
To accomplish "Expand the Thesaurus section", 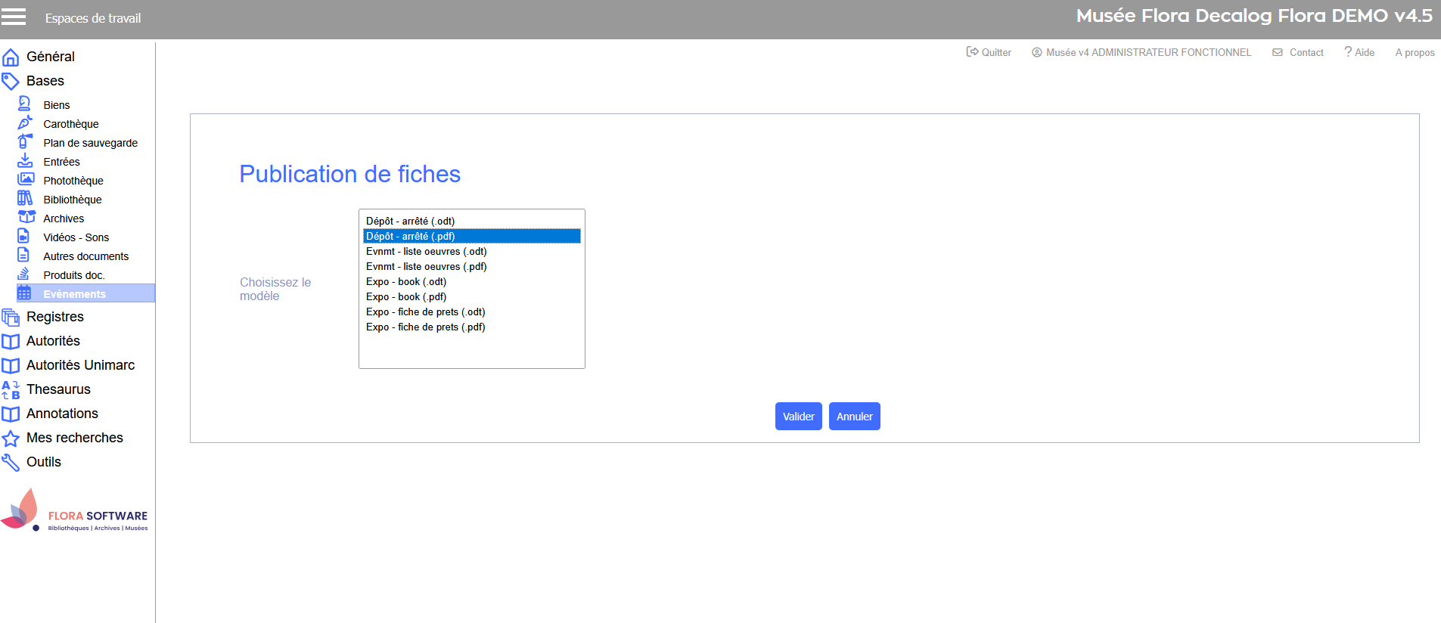I will click(58, 389).
